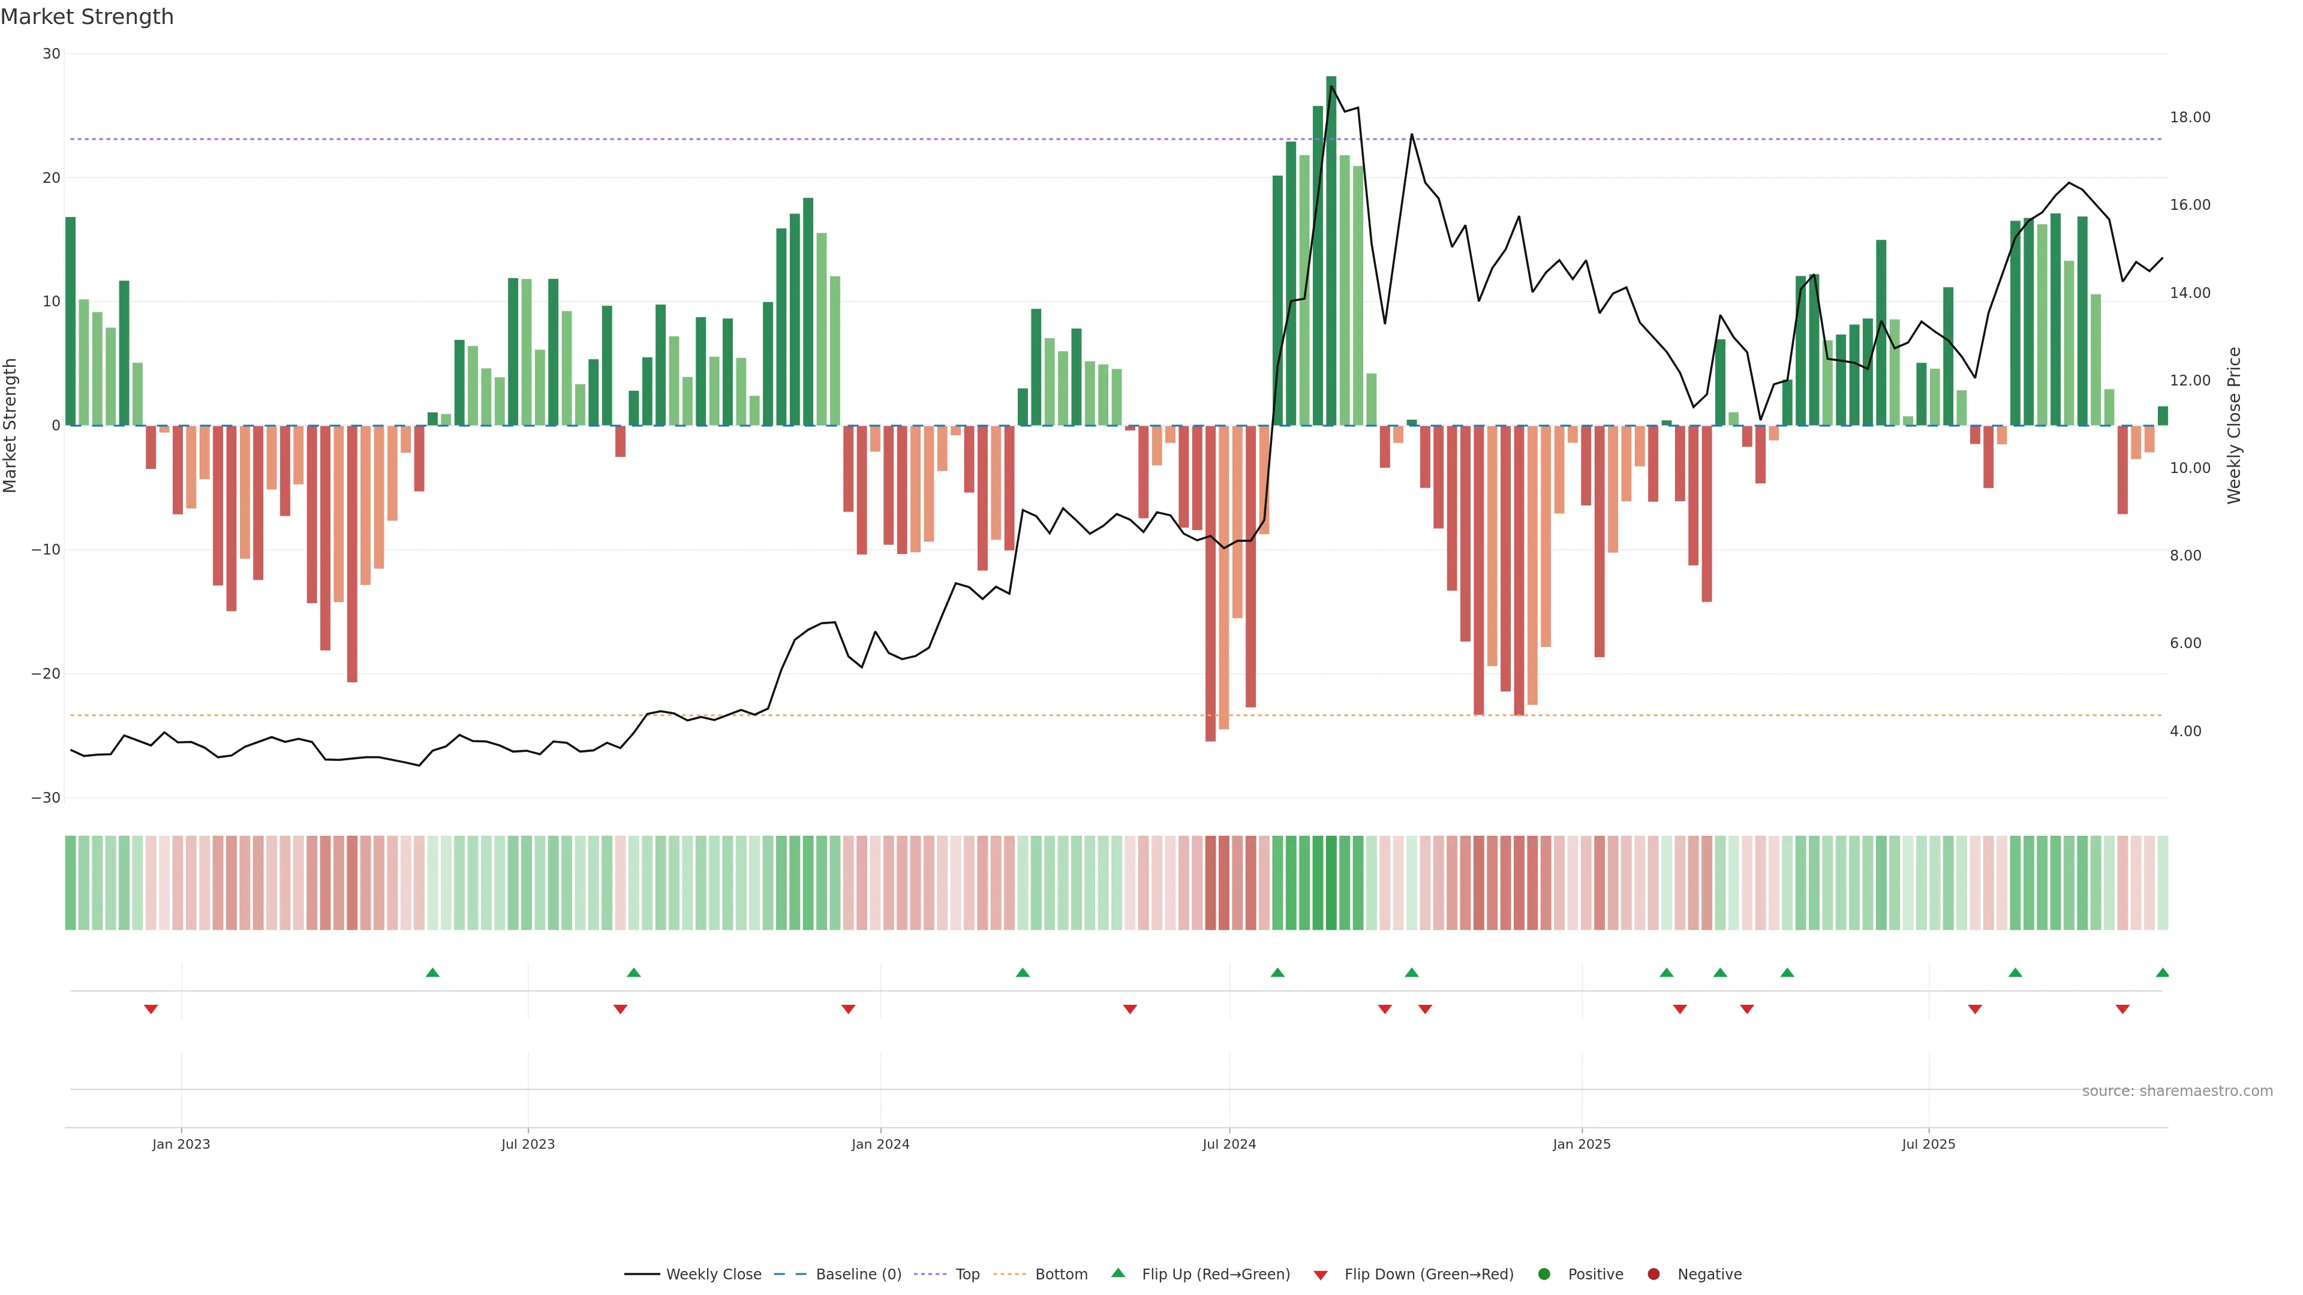Click Flip Down red triangle legend icon
Image resolution: width=2303 pixels, height=1295 pixels.
[1321, 1275]
